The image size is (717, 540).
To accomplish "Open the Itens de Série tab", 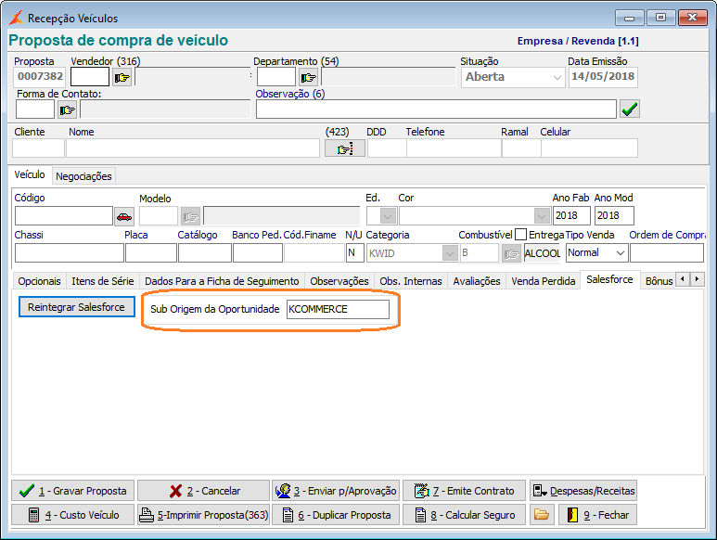I will [102, 281].
